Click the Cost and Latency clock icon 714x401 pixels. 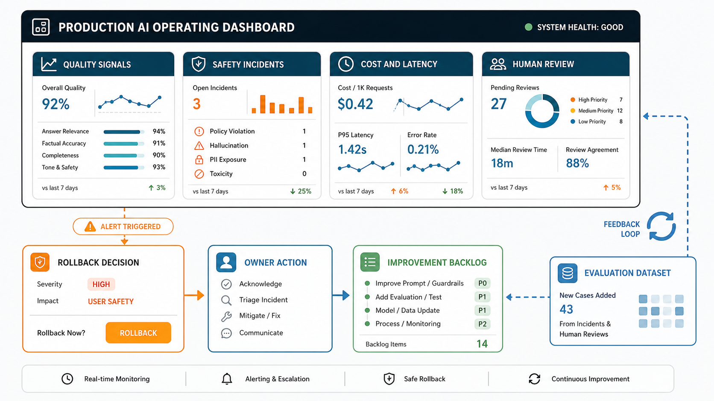click(x=345, y=64)
